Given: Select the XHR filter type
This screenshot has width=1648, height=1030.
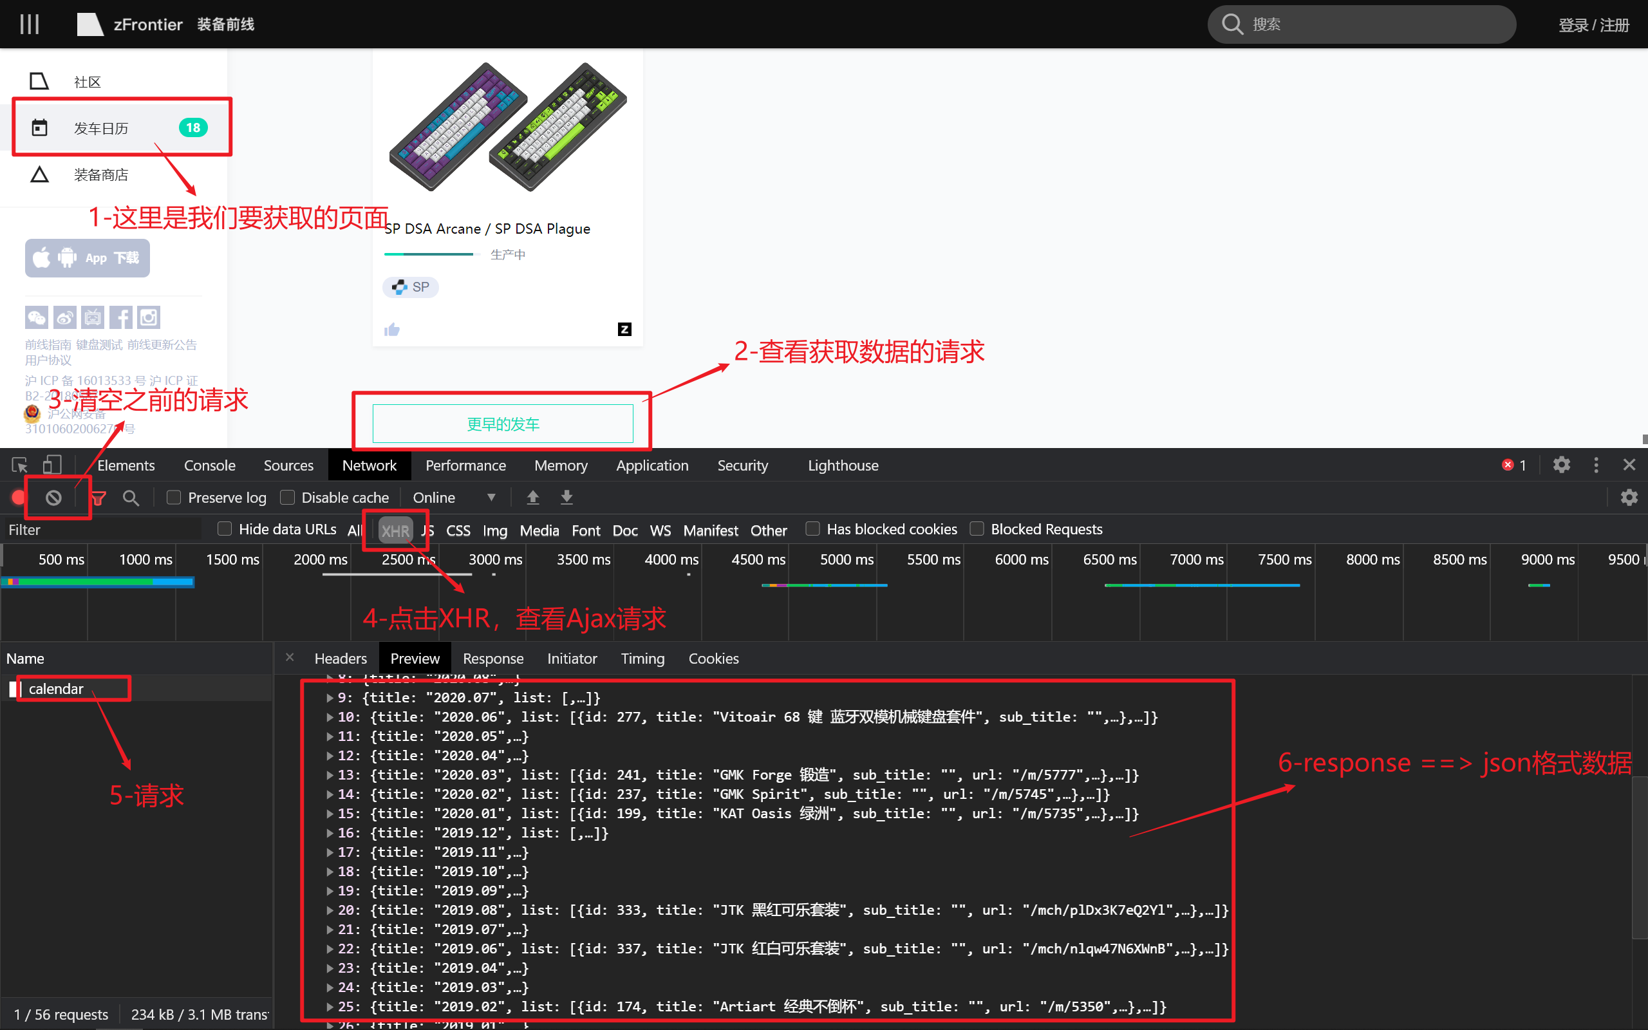Looking at the screenshot, I should pyautogui.click(x=395, y=530).
